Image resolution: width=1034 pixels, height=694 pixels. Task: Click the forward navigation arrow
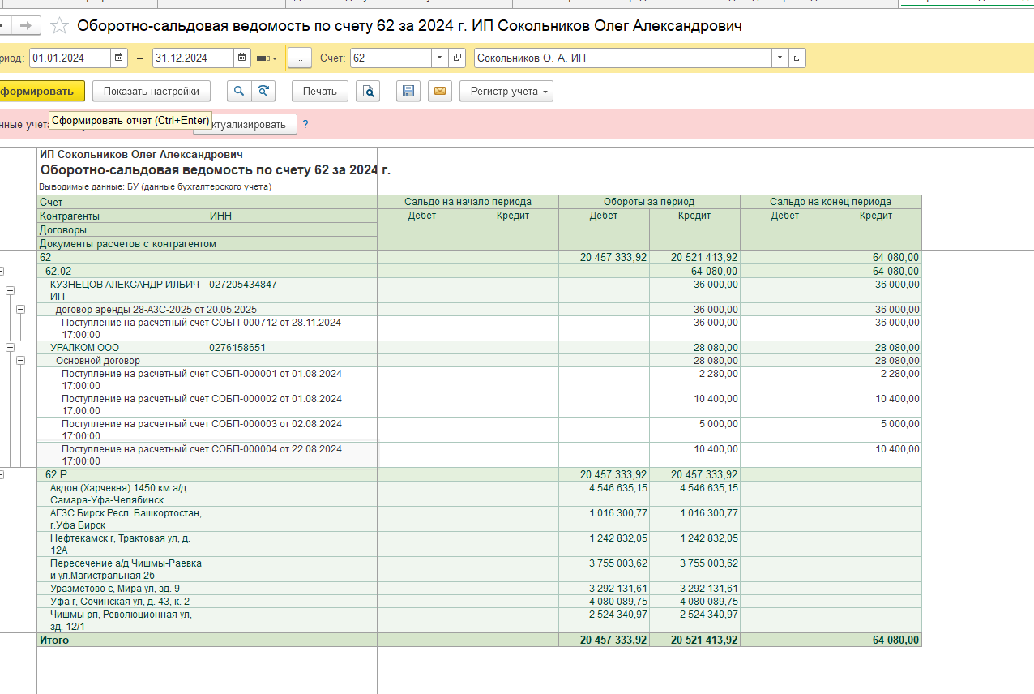(x=25, y=26)
